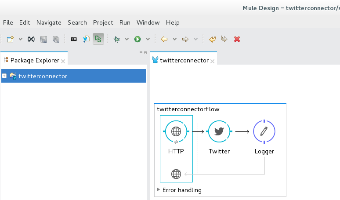Toggle the green DataSense toolbar button
340x200 pixels.
pyautogui.click(x=98, y=39)
